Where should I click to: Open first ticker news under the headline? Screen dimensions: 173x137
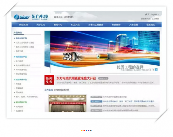click(x=72, y=82)
